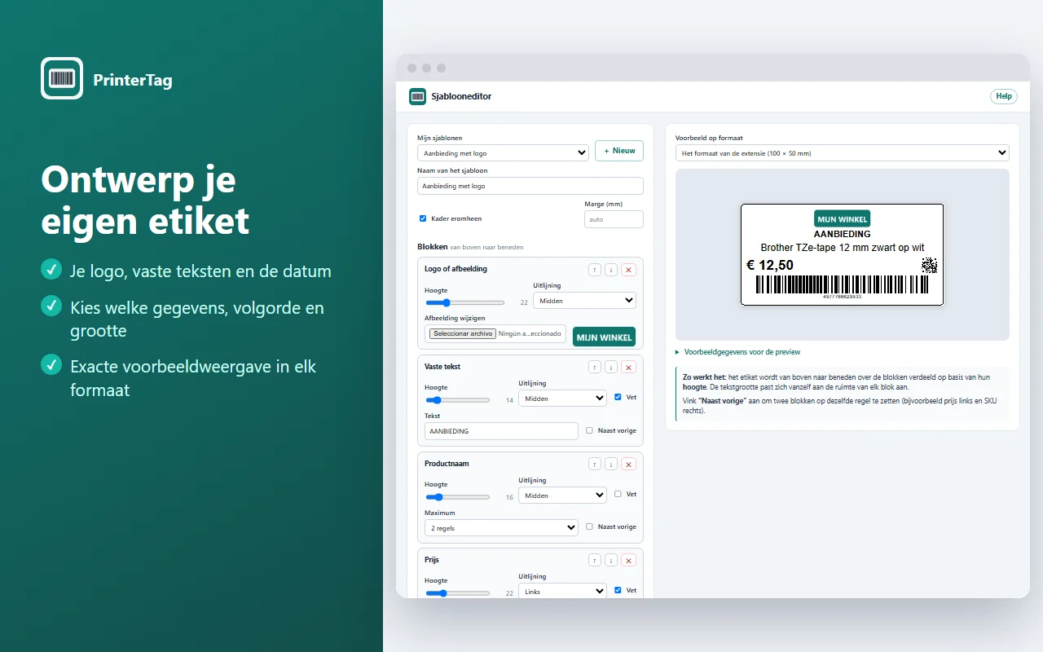Open Uitlijning dropdown for Productnaam
The image size is (1043, 652).
coord(562,496)
